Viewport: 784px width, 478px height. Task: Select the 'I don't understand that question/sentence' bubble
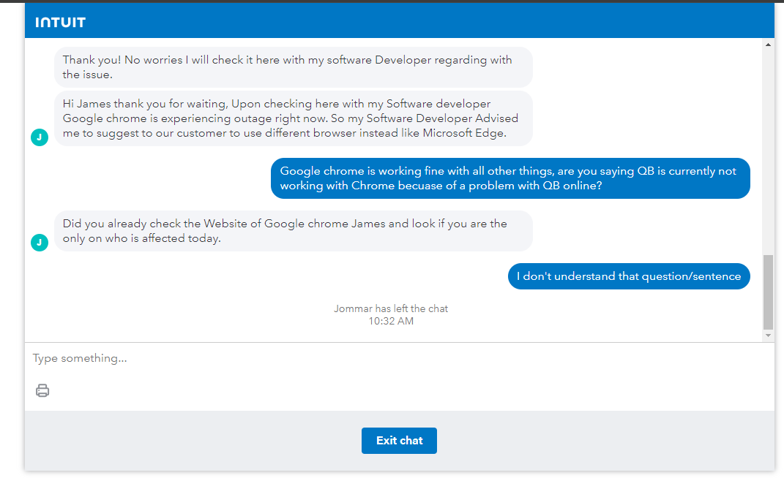click(x=628, y=276)
